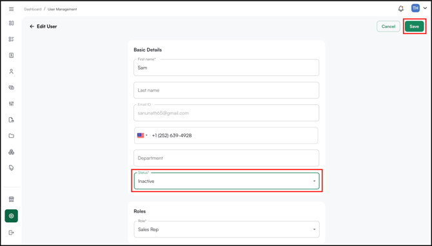Open the sliders adjustment icon in sidebar
The height and width of the screenshot is (246, 432).
(12, 104)
